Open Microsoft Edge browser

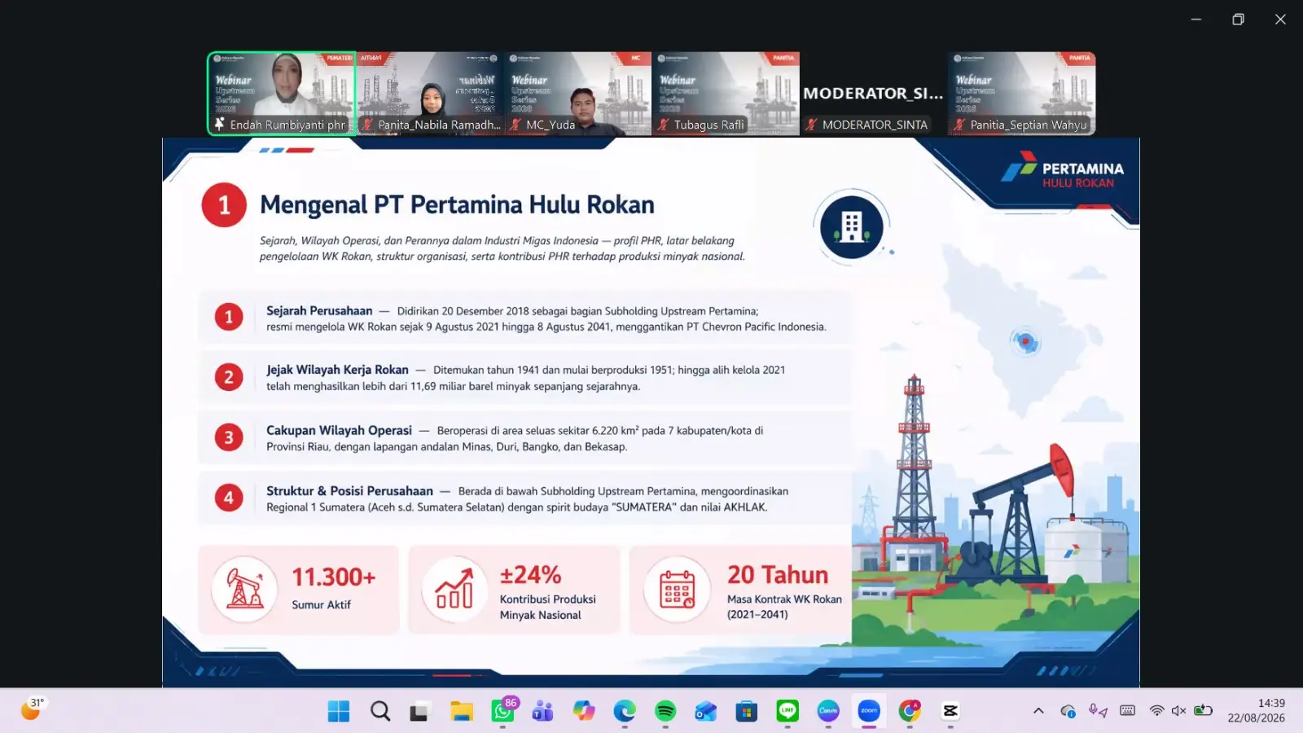pyautogui.click(x=625, y=711)
